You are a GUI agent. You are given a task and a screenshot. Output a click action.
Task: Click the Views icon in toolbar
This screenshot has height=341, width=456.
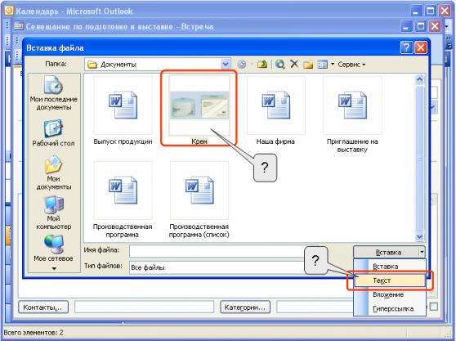322,65
